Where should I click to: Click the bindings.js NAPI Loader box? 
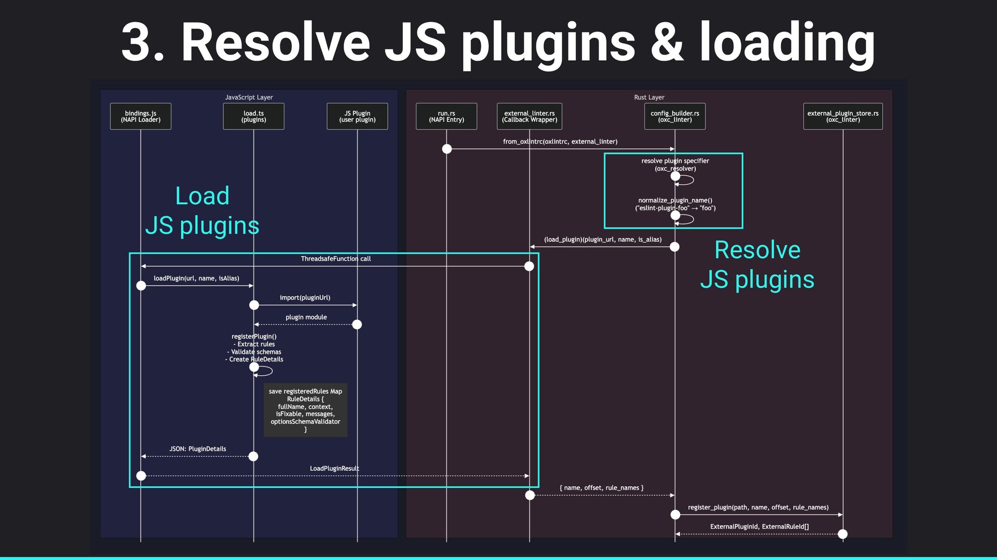click(140, 116)
